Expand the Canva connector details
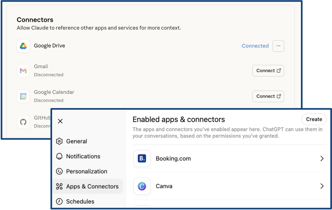Screen dimensions: 332x210 coord(322,186)
